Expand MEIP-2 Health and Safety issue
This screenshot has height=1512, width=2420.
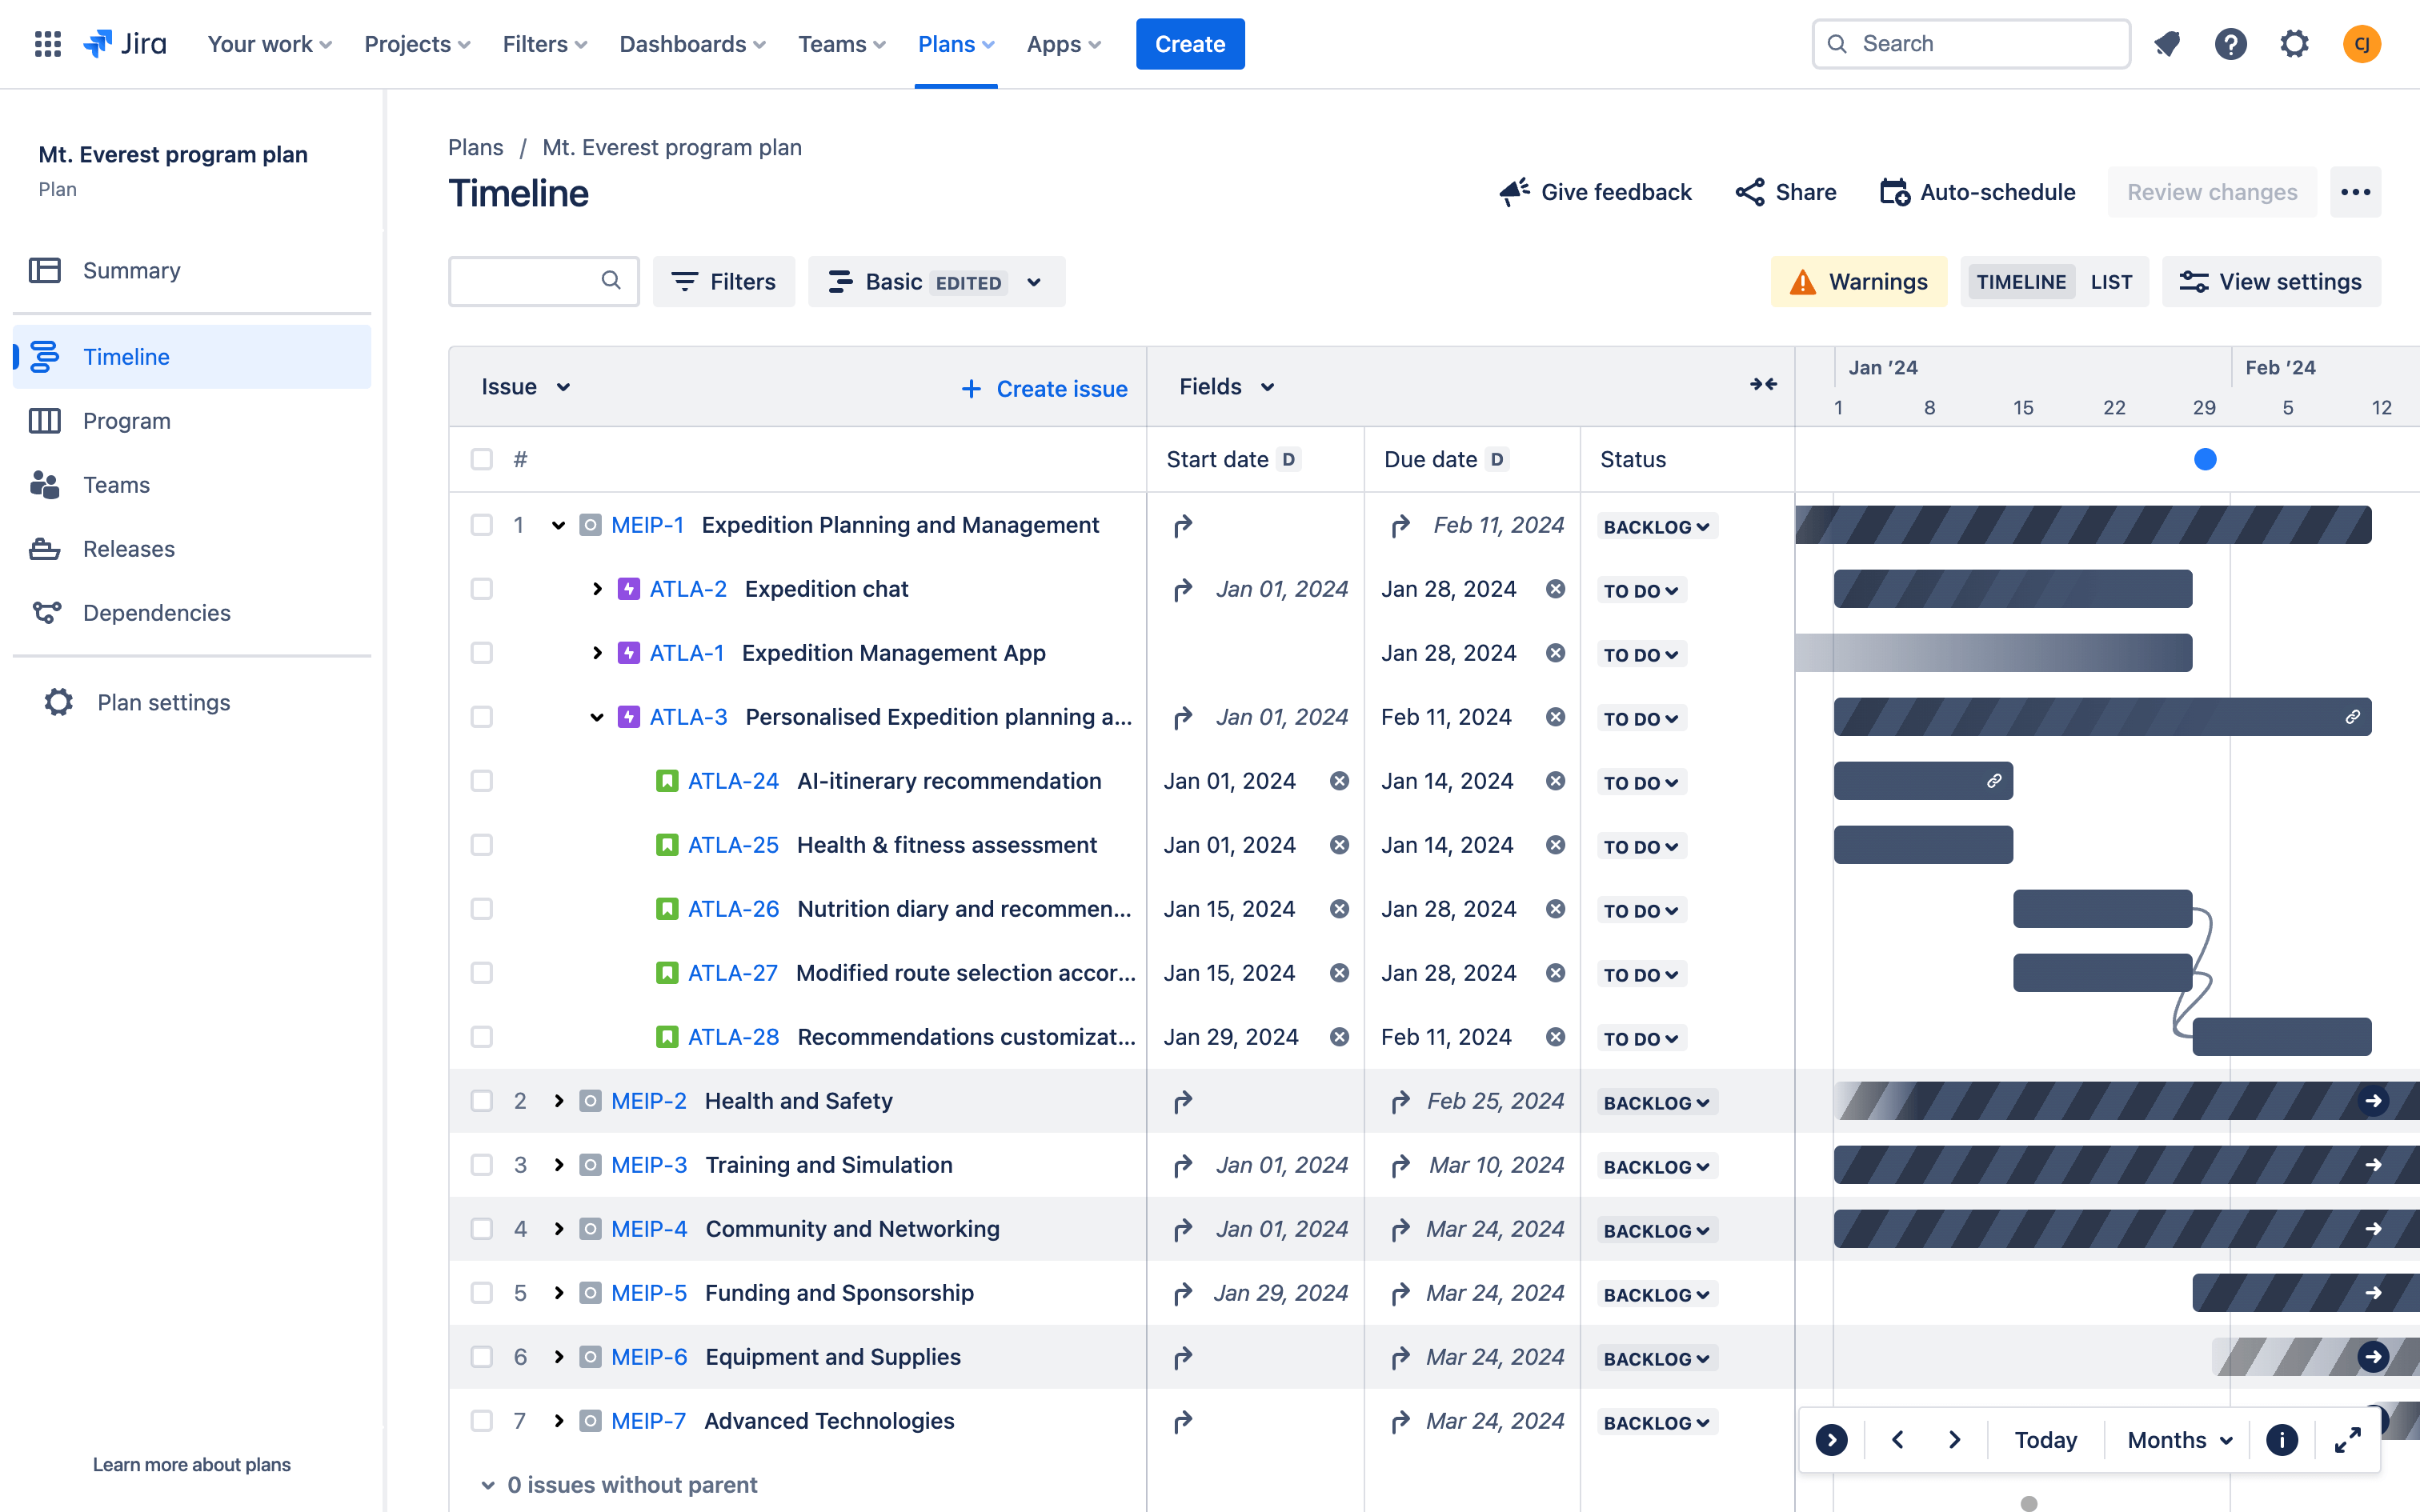559,1101
